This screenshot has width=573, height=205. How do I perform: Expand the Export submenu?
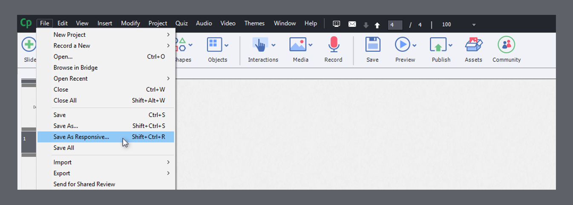point(106,174)
